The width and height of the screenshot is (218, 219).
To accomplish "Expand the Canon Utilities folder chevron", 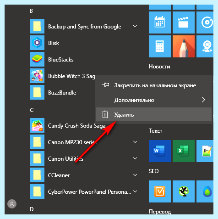I will pyautogui.click(x=135, y=158).
